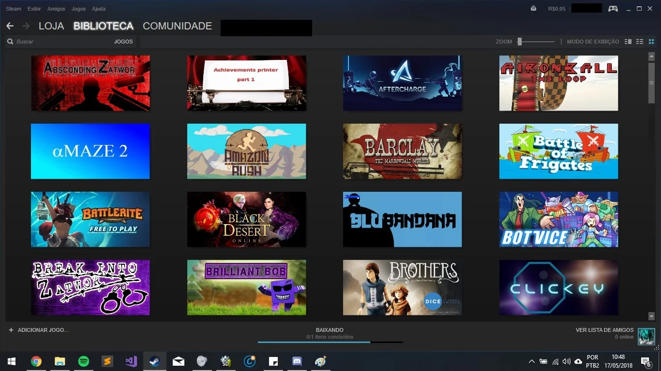Image resolution: width=661 pixels, height=371 pixels.
Task: Click the download progress bar
Action: (330, 342)
